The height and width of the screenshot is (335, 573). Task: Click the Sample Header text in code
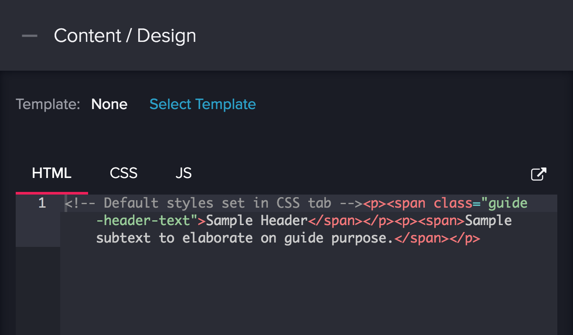pyautogui.click(x=256, y=221)
